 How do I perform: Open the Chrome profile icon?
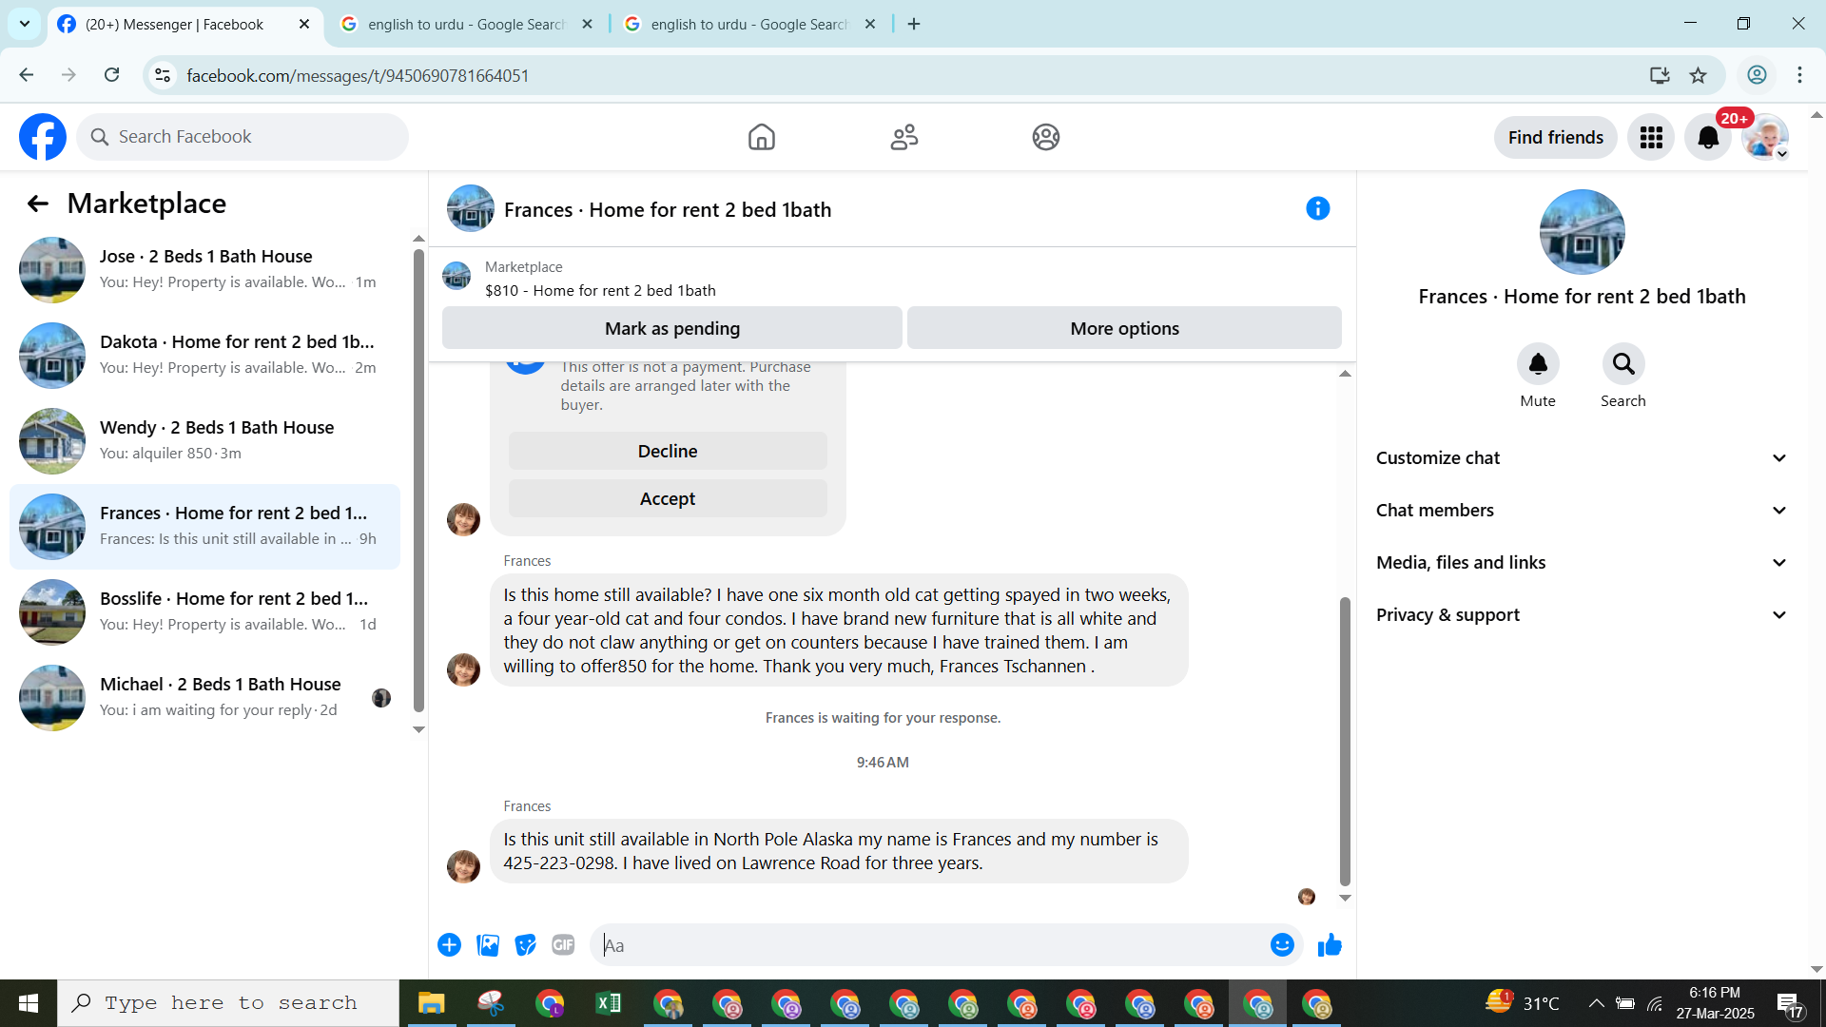1757,75
